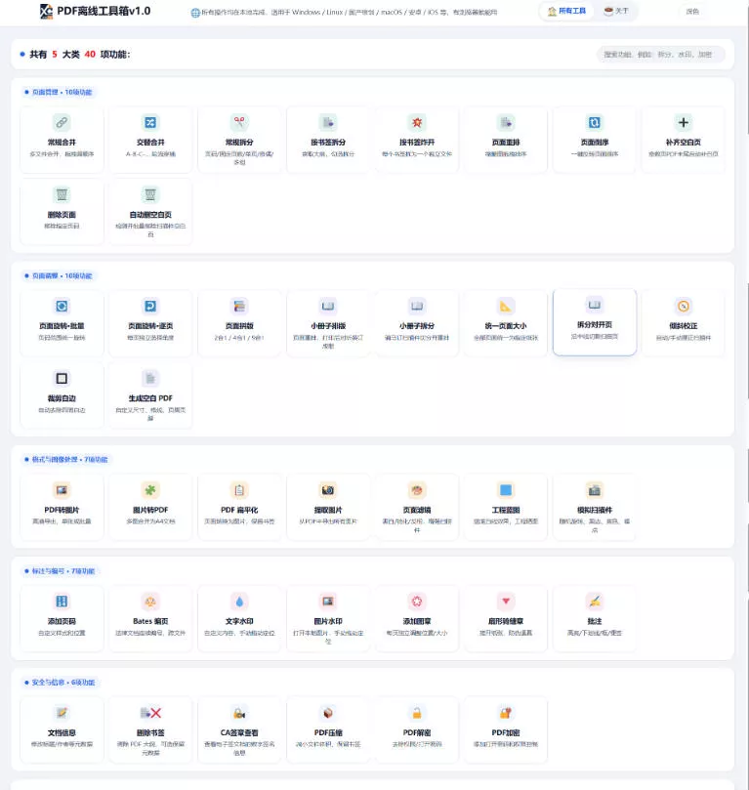
Task: Open the PDF加密 encrypt tool
Action: pyautogui.click(x=506, y=730)
